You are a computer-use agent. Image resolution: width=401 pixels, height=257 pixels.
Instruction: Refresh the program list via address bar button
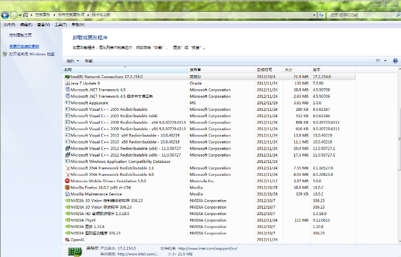pyautogui.click(x=321, y=15)
